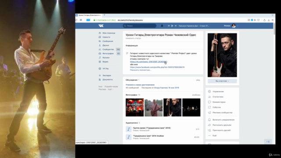
Task: Open topic Ученики о своих достижениях
Action: (140, 85)
